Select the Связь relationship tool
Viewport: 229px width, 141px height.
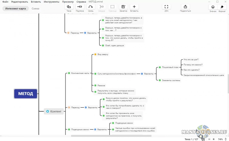90,7
